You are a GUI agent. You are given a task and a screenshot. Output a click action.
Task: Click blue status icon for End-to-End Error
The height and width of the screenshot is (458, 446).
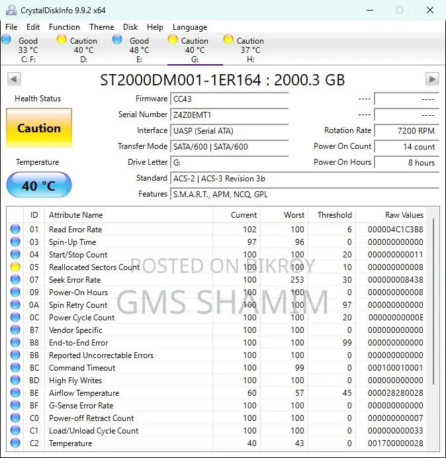click(15, 342)
